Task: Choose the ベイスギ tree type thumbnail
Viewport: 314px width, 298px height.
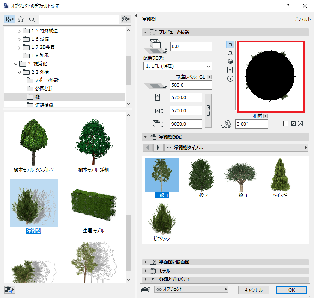Action: tap(280, 178)
